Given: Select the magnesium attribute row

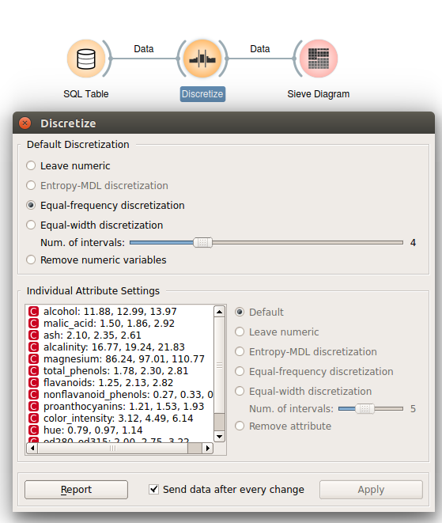Looking at the screenshot, I should tap(119, 359).
